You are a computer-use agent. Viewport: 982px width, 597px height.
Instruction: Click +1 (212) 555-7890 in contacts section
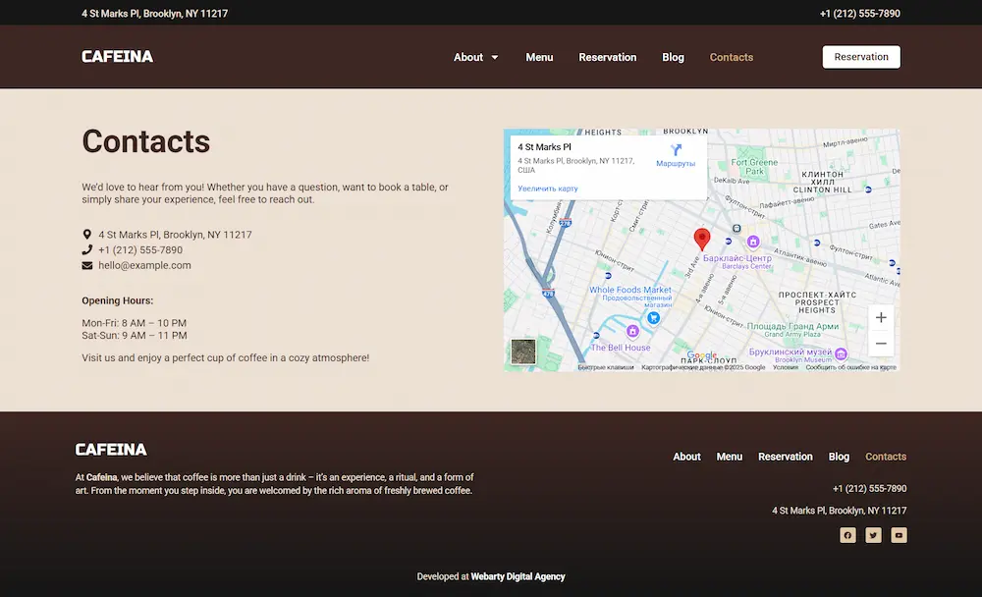[140, 250]
